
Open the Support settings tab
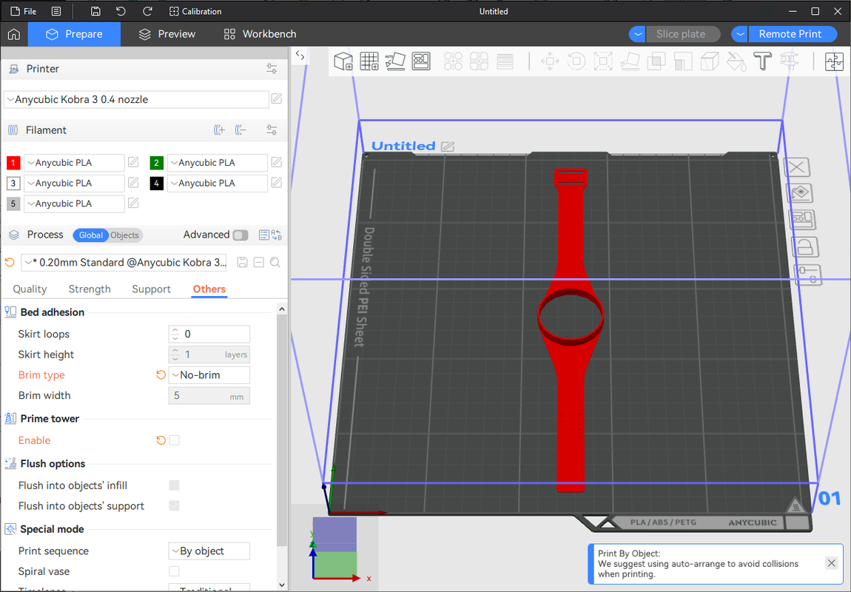pos(151,289)
